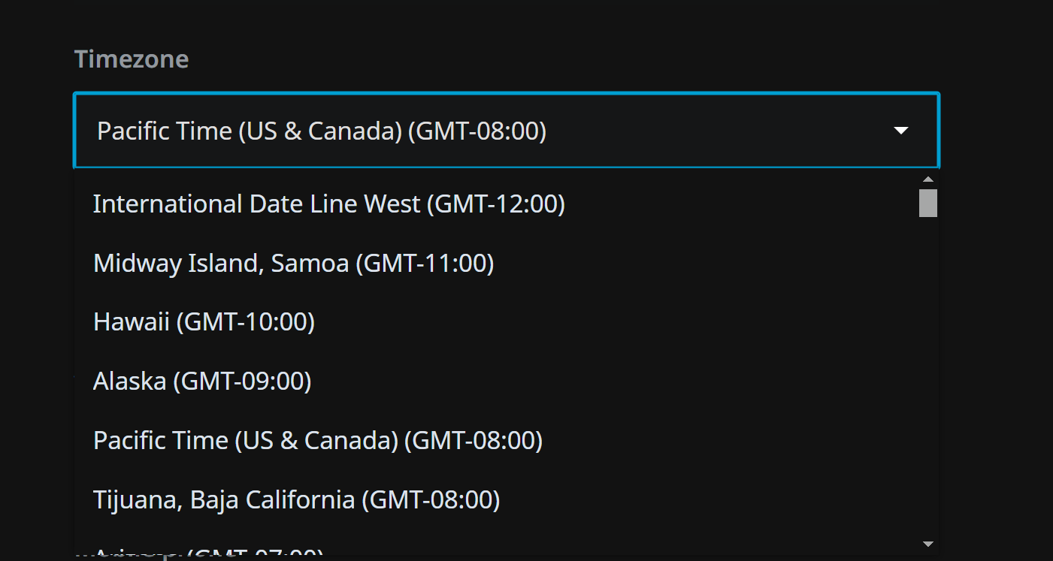This screenshot has width=1053, height=561.
Task: Choose the GMT-12:00 timezone entry
Action: click(328, 204)
